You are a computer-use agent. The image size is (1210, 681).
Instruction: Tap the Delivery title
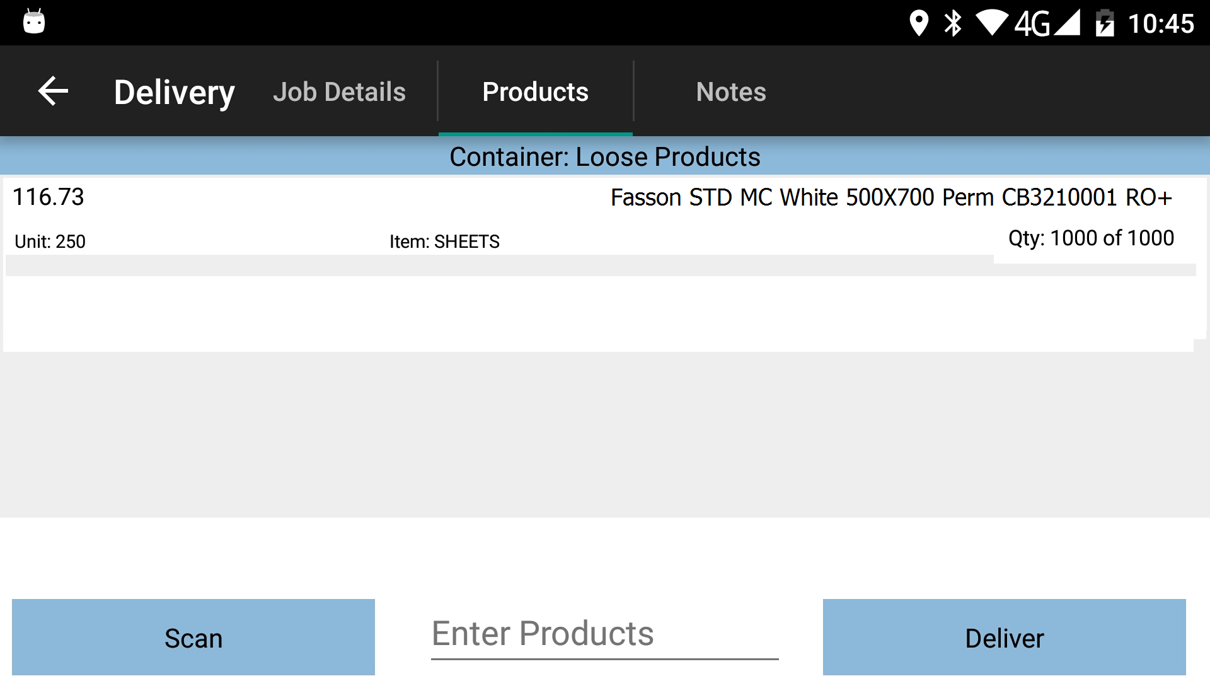(x=175, y=92)
